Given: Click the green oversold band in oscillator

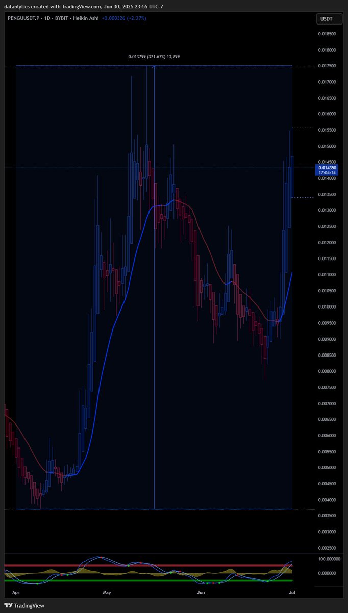Looking at the screenshot, I should point(148,580).
